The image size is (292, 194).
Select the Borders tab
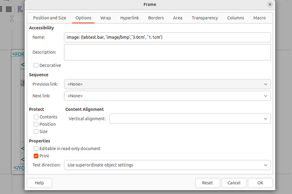coord(156,18)
